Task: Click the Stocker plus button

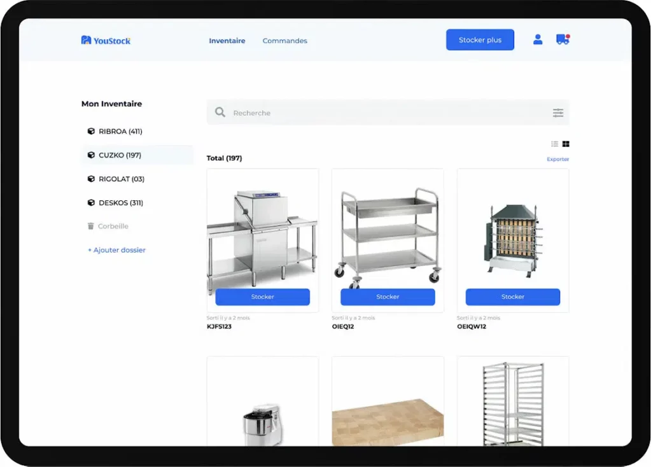Action: click(x=480, y=39)
